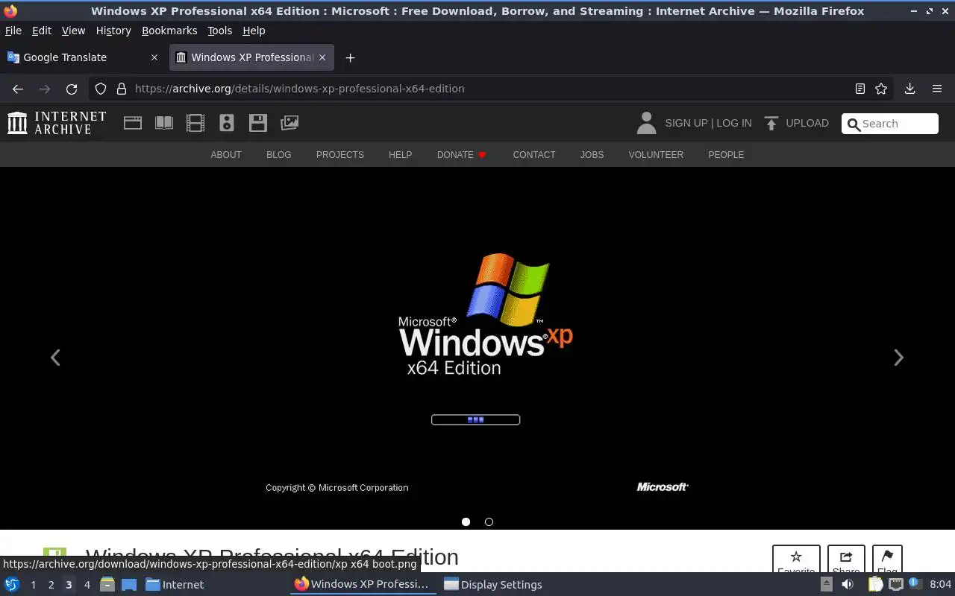Open the tracking protection shield icon
The width and height of the screenshot is (955, 596).
click(x=101, y=89)
